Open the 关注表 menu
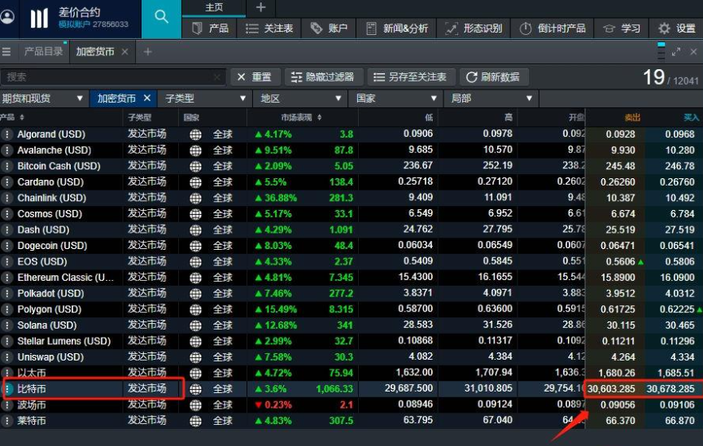 pos(269,28)
